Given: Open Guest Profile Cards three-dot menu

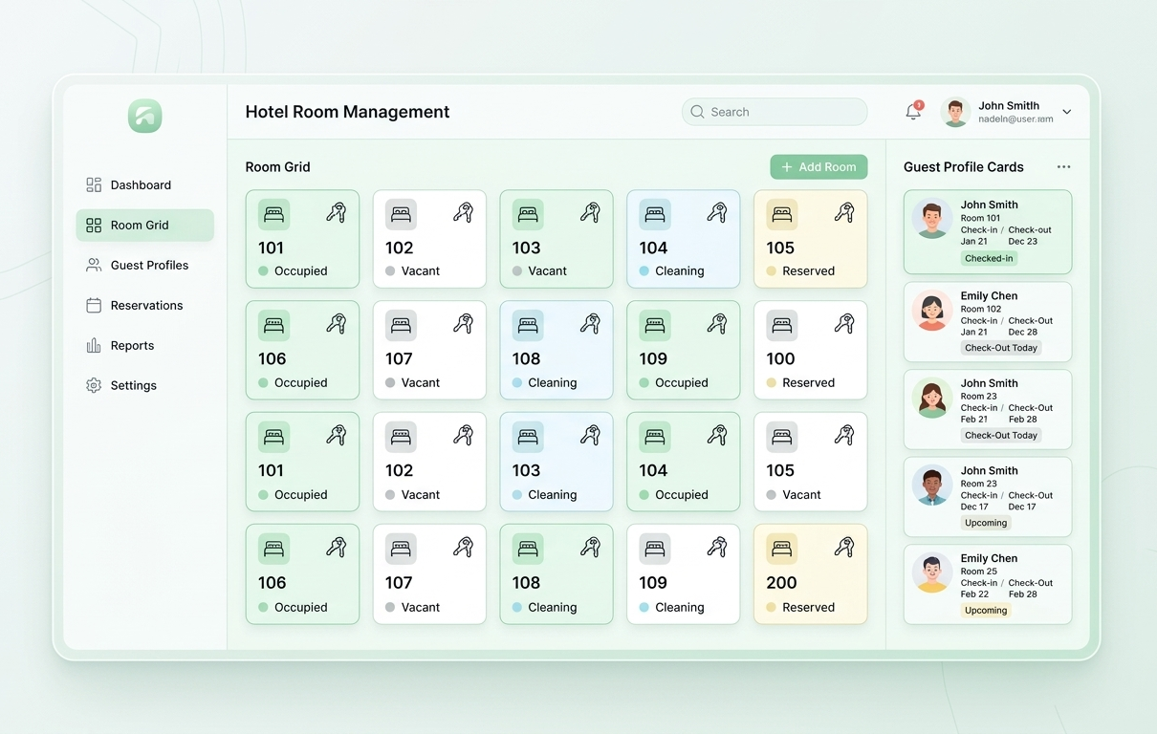Looking at the screenshot, I should pos(1063,167).
